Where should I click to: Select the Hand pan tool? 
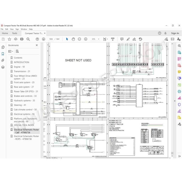[73, 39]
